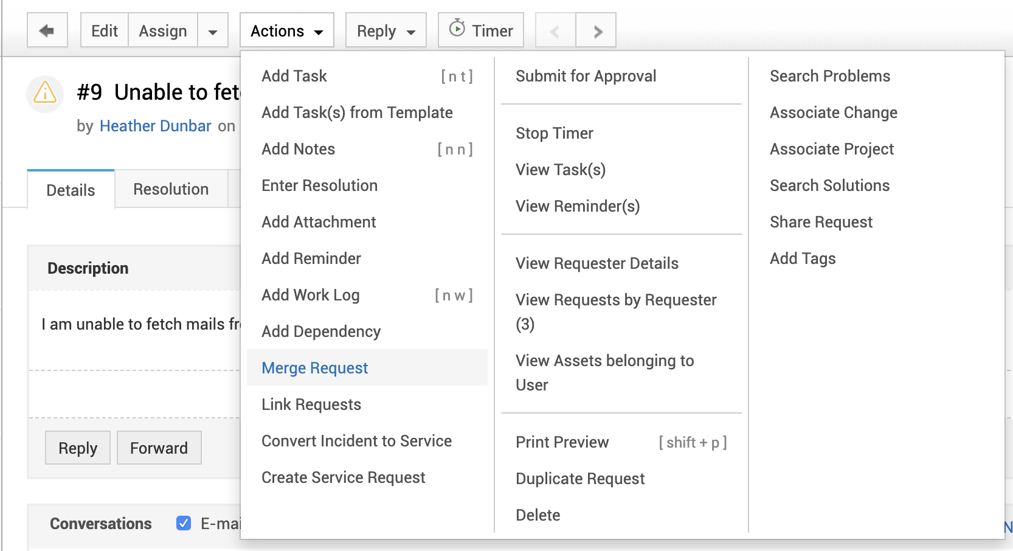Go to previous request arrow

tap(555, 31)
